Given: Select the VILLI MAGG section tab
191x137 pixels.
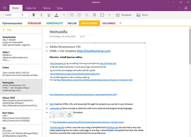Looking at the screenshot, I should pos(109,23).
